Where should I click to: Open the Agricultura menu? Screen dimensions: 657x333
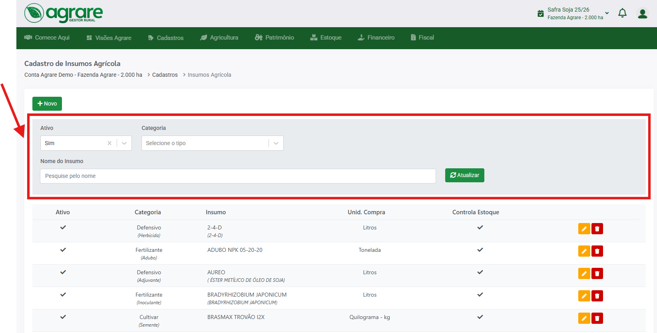[x=219, y=38]
